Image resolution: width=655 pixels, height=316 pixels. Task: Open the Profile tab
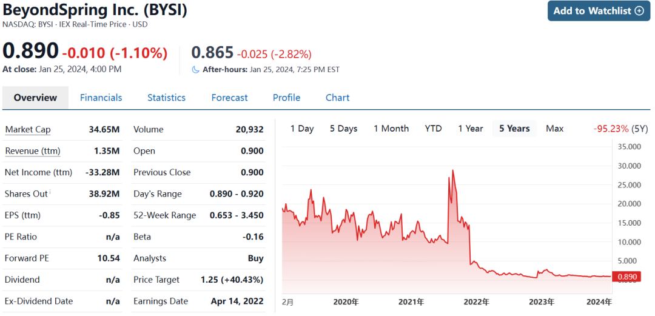(x=286, y=98)
